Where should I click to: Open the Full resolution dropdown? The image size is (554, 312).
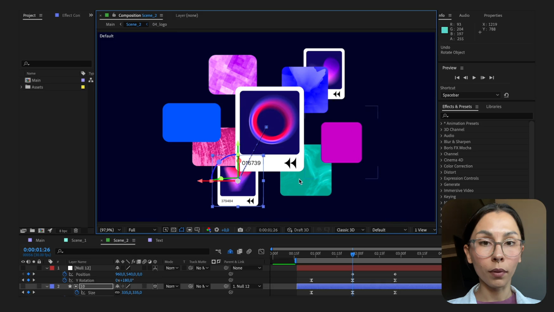pos(142,230)
